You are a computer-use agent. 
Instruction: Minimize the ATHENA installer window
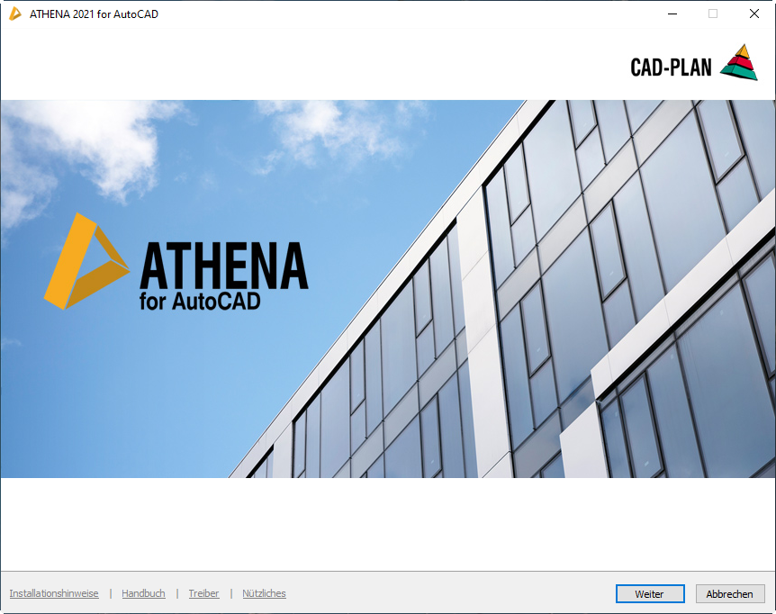672,14
